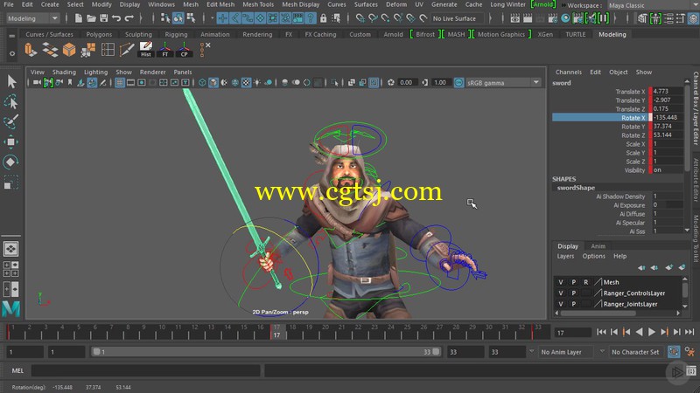Image resolution: width=700 pixels, height=393 pixels.
Task: Open the Script Editor icon
Action: pos(691,370)
